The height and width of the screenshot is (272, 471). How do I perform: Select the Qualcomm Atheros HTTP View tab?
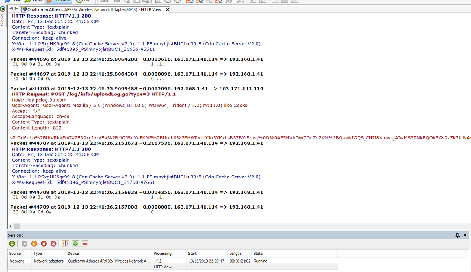click(93, 9)
